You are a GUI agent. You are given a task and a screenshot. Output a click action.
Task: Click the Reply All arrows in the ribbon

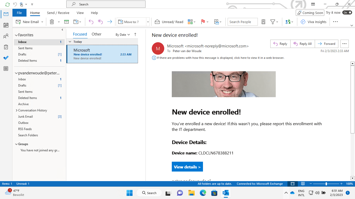(x=100, y=22)
